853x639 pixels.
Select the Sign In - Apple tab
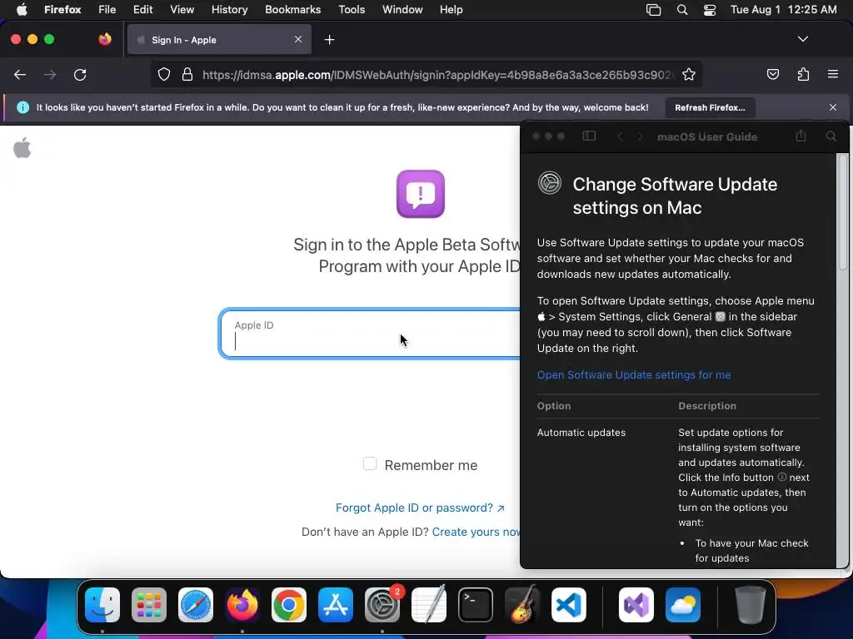(x=219, y=40)
